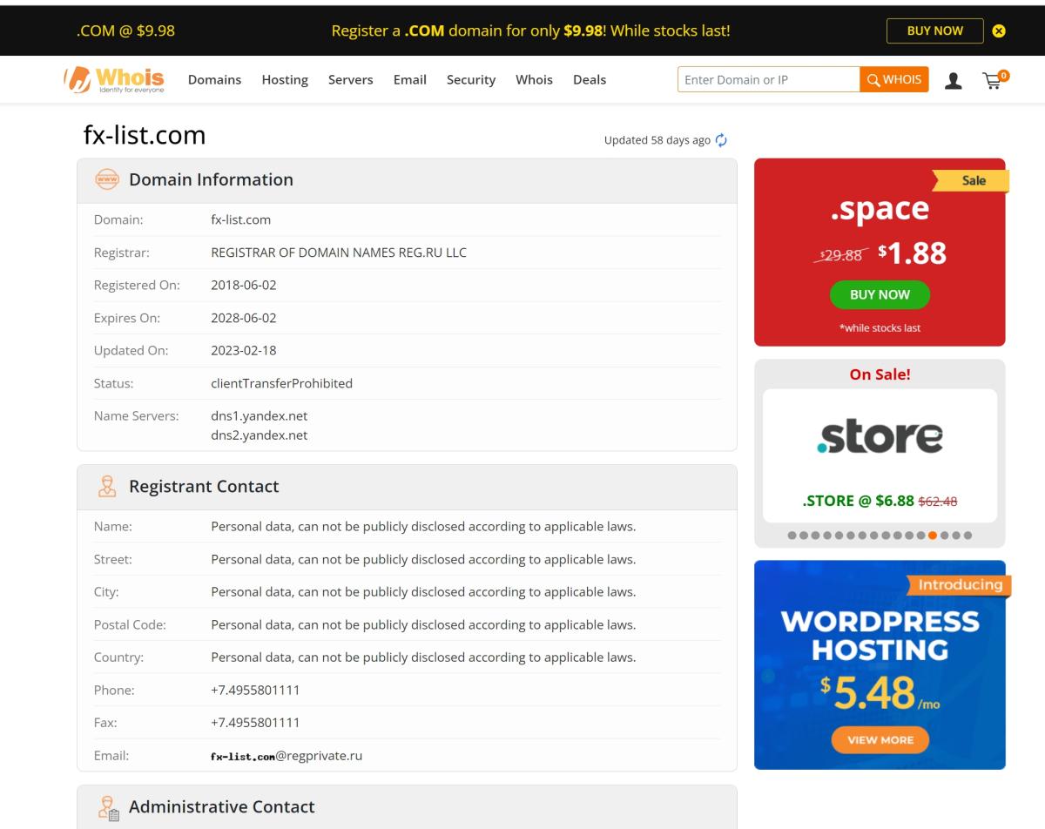Click BUY NOW in the top banner
This screenshot has height=829, width=1045.
(934, 30)
